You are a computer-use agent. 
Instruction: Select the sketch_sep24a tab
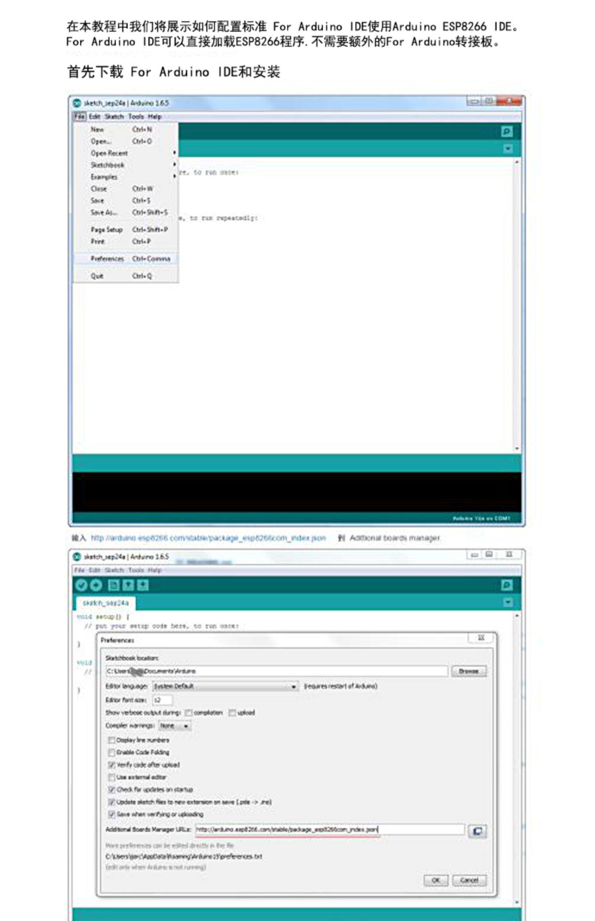[106, 603]
